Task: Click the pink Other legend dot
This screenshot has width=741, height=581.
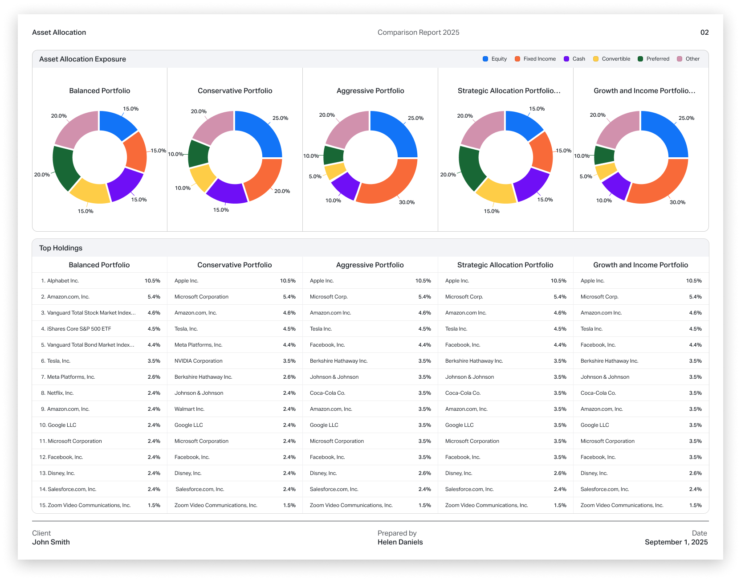Action: (680, 59)
